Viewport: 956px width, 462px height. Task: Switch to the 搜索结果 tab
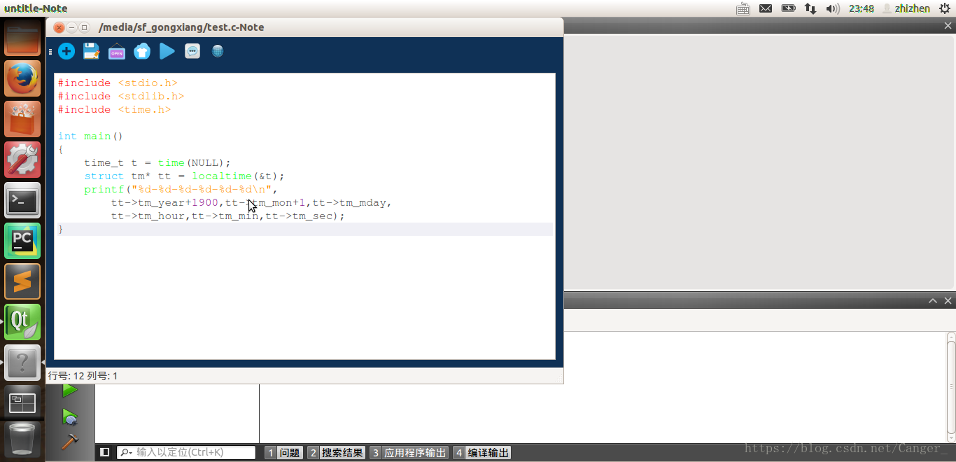pyautogui.click(x=337, y=453)
